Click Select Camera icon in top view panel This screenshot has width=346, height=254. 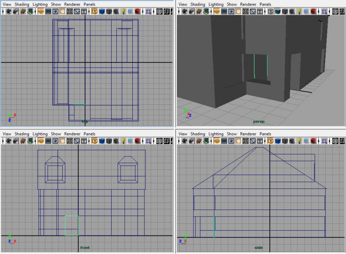pos(9,11)
